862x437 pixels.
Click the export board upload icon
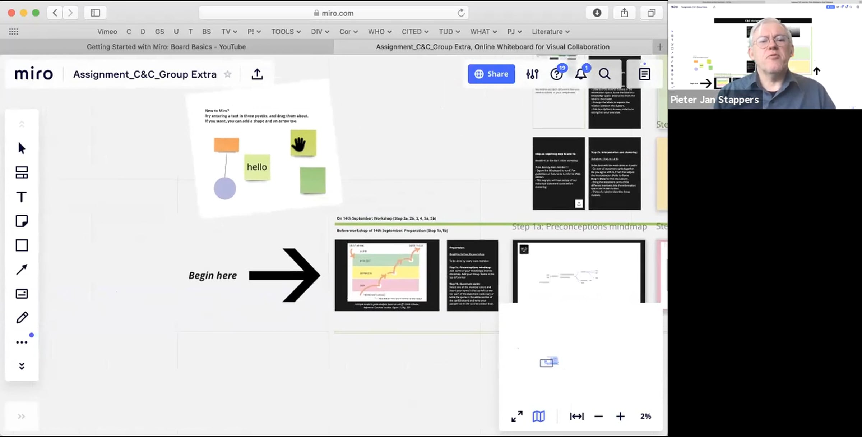coord(257,74)
